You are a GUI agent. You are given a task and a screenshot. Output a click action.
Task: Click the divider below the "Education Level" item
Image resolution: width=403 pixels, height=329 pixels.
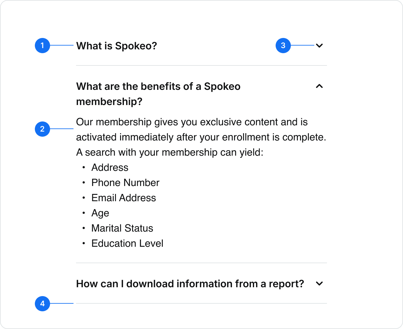point(201,263)
